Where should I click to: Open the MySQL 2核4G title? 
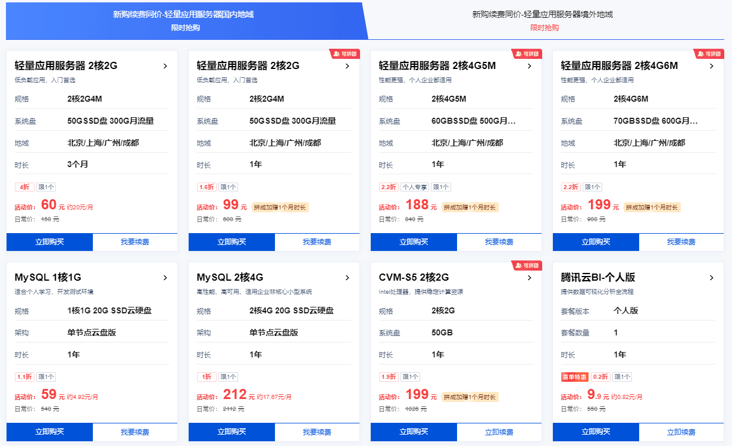[x=230, y=277]
